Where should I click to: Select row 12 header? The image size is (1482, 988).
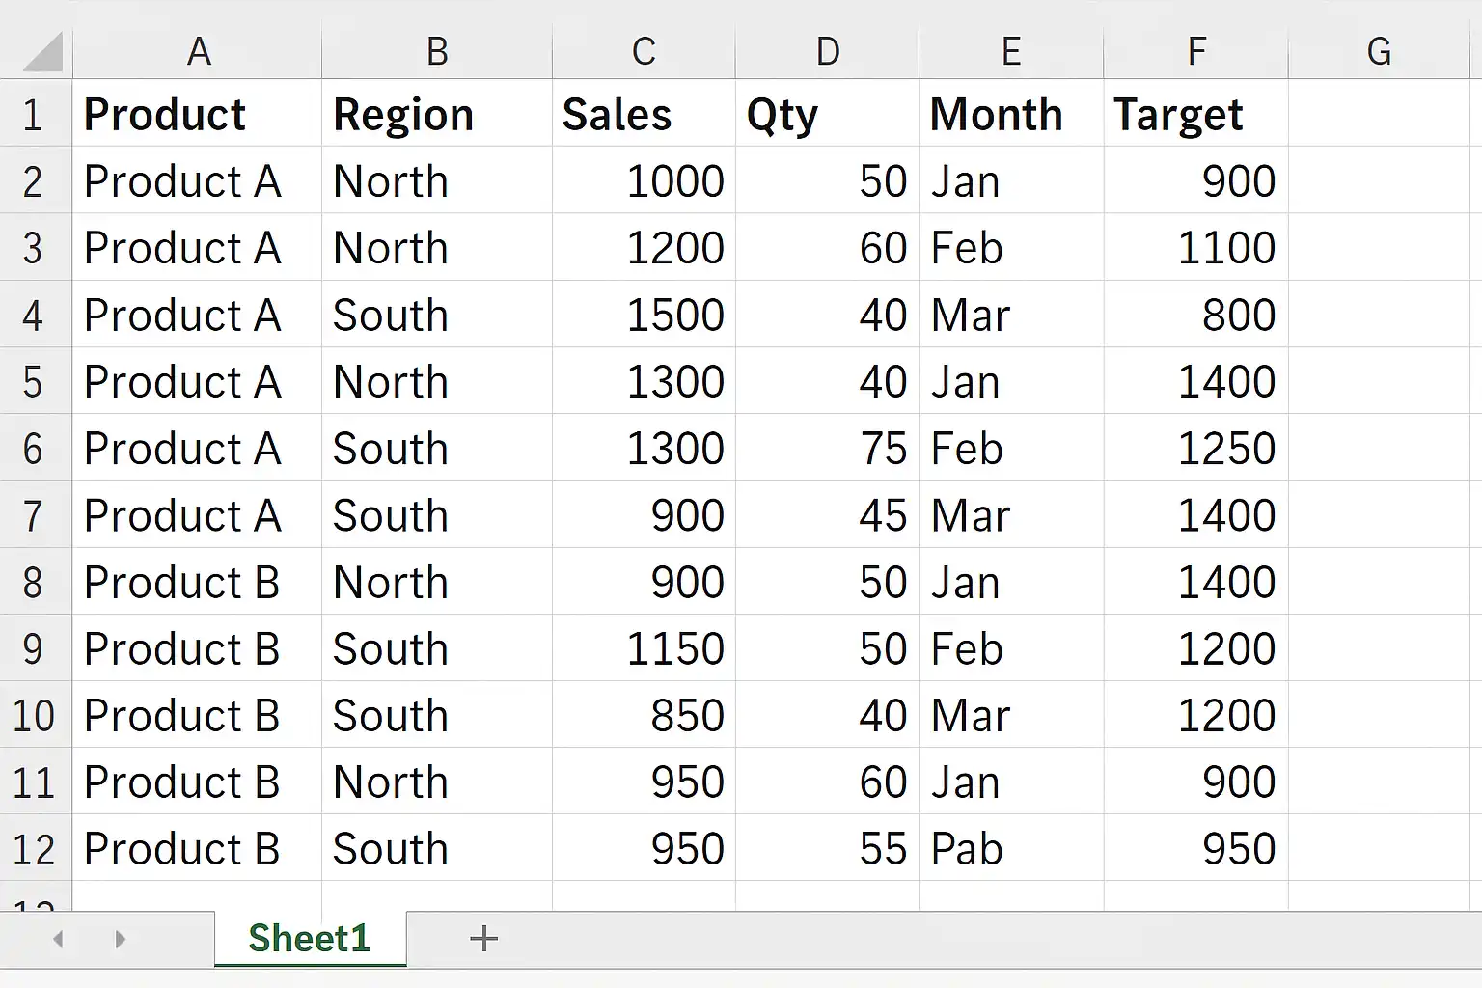pyautogui.click(x=35, y=848)
